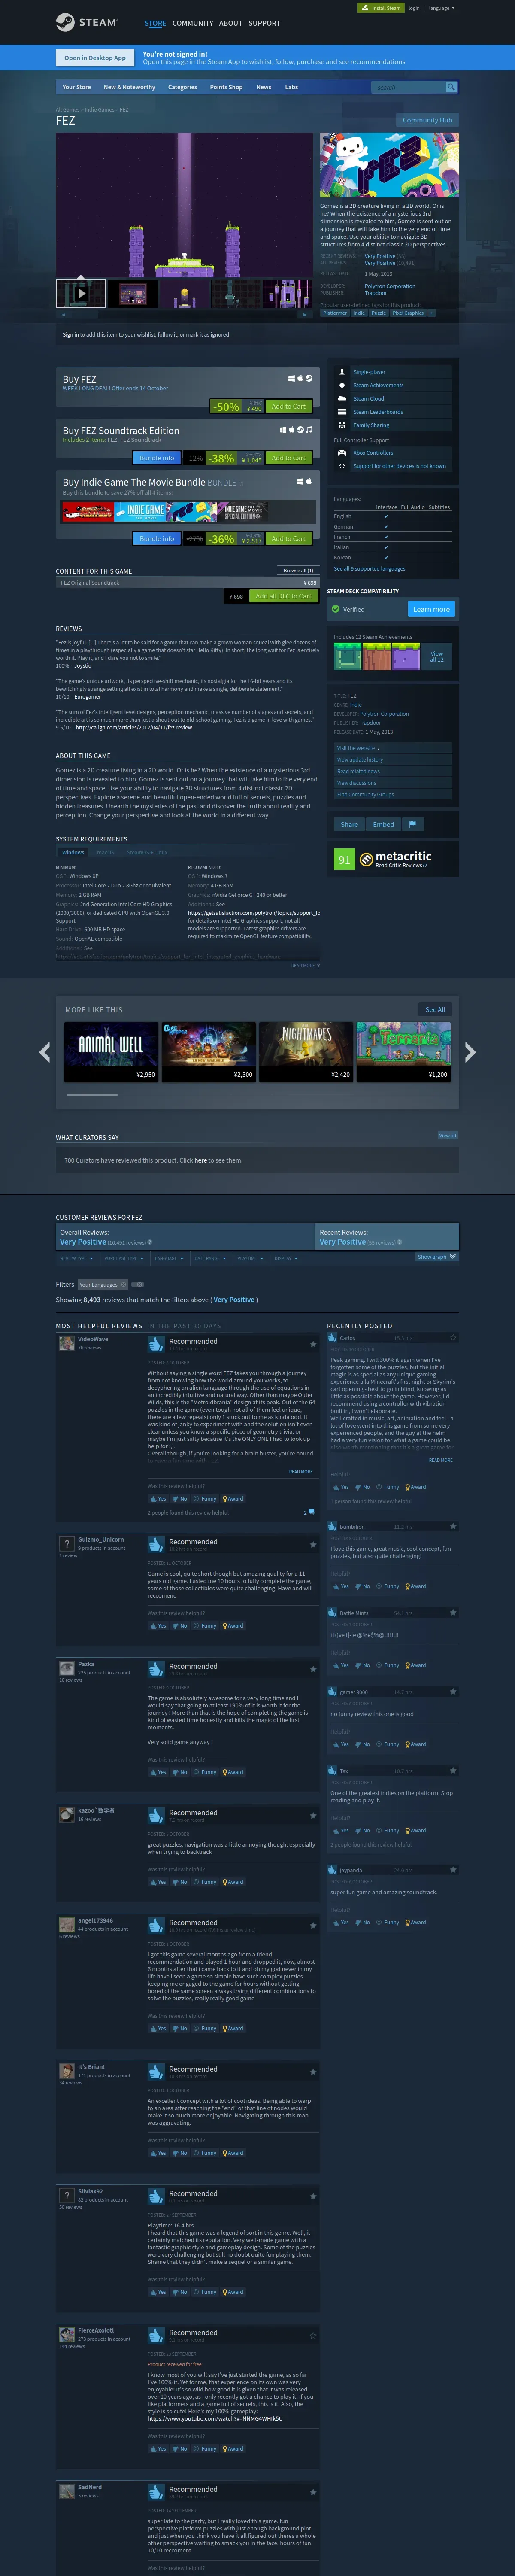Click the store search input field

click(x=408, y=87)
